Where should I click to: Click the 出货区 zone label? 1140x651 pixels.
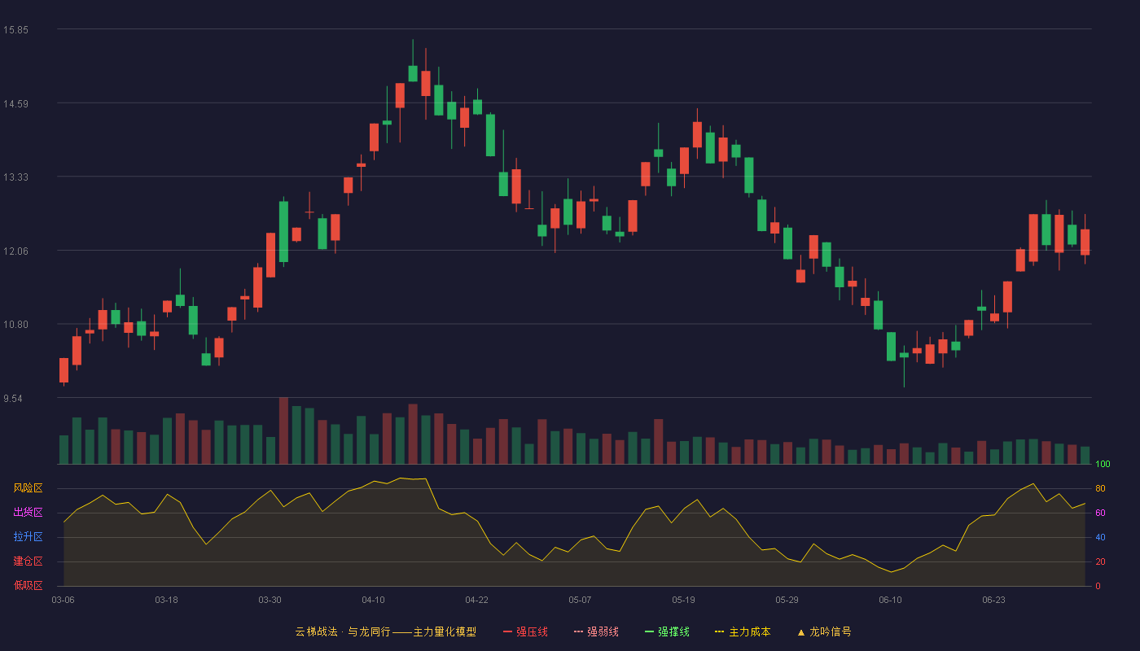click(28, 513)
